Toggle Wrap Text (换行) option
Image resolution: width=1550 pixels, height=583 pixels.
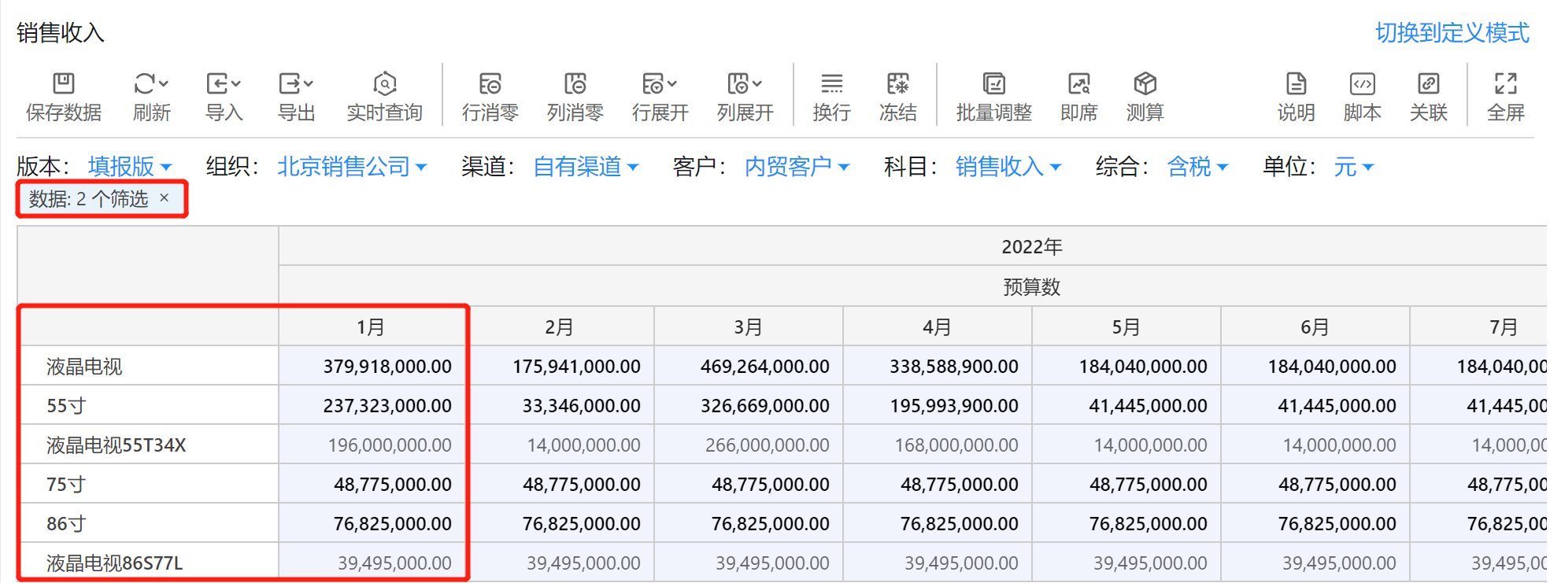click(831, 84)
